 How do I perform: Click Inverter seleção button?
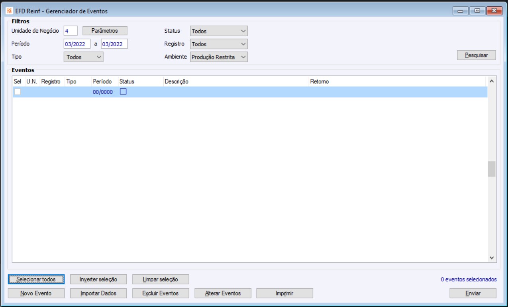pyautogui.click(x=98, y=279)
